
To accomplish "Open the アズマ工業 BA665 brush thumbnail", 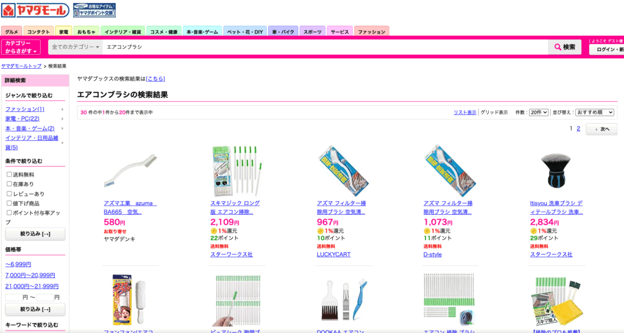I will click(x=130, y=171).
